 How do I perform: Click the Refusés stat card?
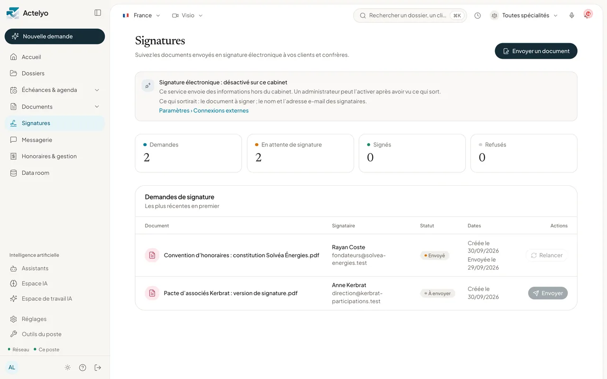pyautogui.click(x=524, y=153)
